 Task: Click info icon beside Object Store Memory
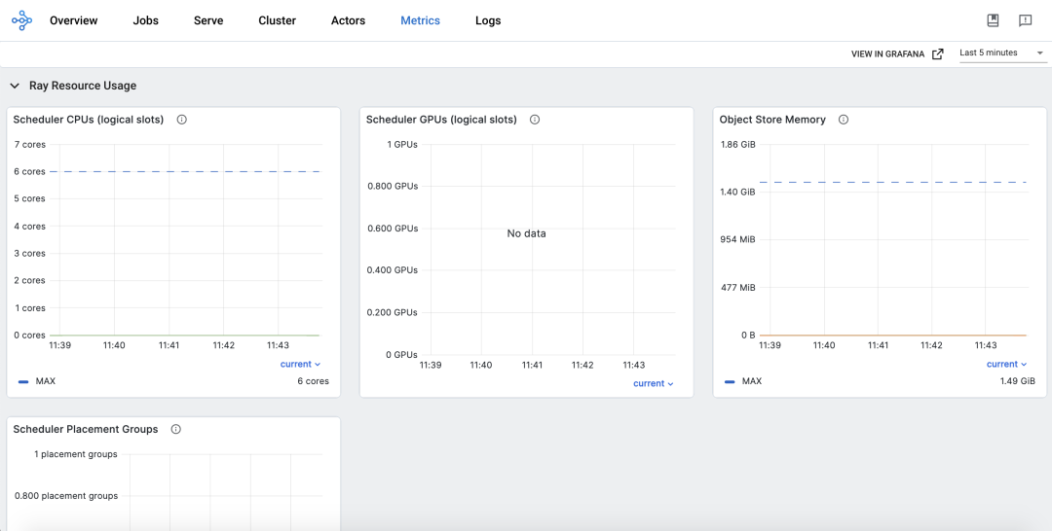point(844,120)
